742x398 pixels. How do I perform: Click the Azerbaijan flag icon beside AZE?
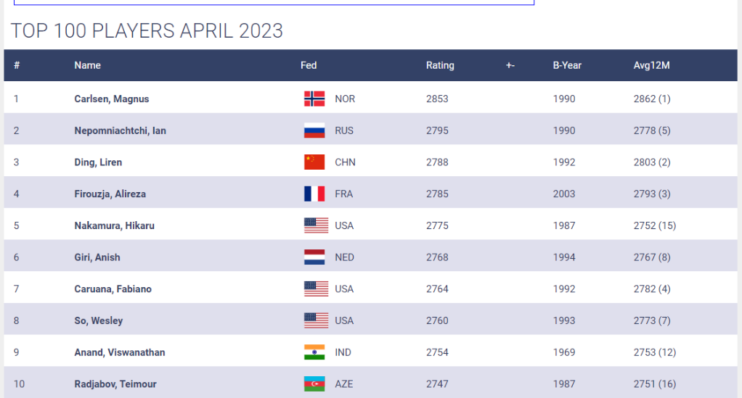point(314,384)
